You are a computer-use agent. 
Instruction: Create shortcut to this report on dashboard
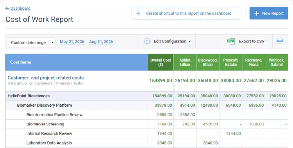pyautogui.click(x=186, y=13)
